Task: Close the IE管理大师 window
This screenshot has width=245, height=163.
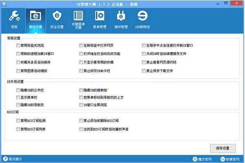Action: (x=236, y=3)
